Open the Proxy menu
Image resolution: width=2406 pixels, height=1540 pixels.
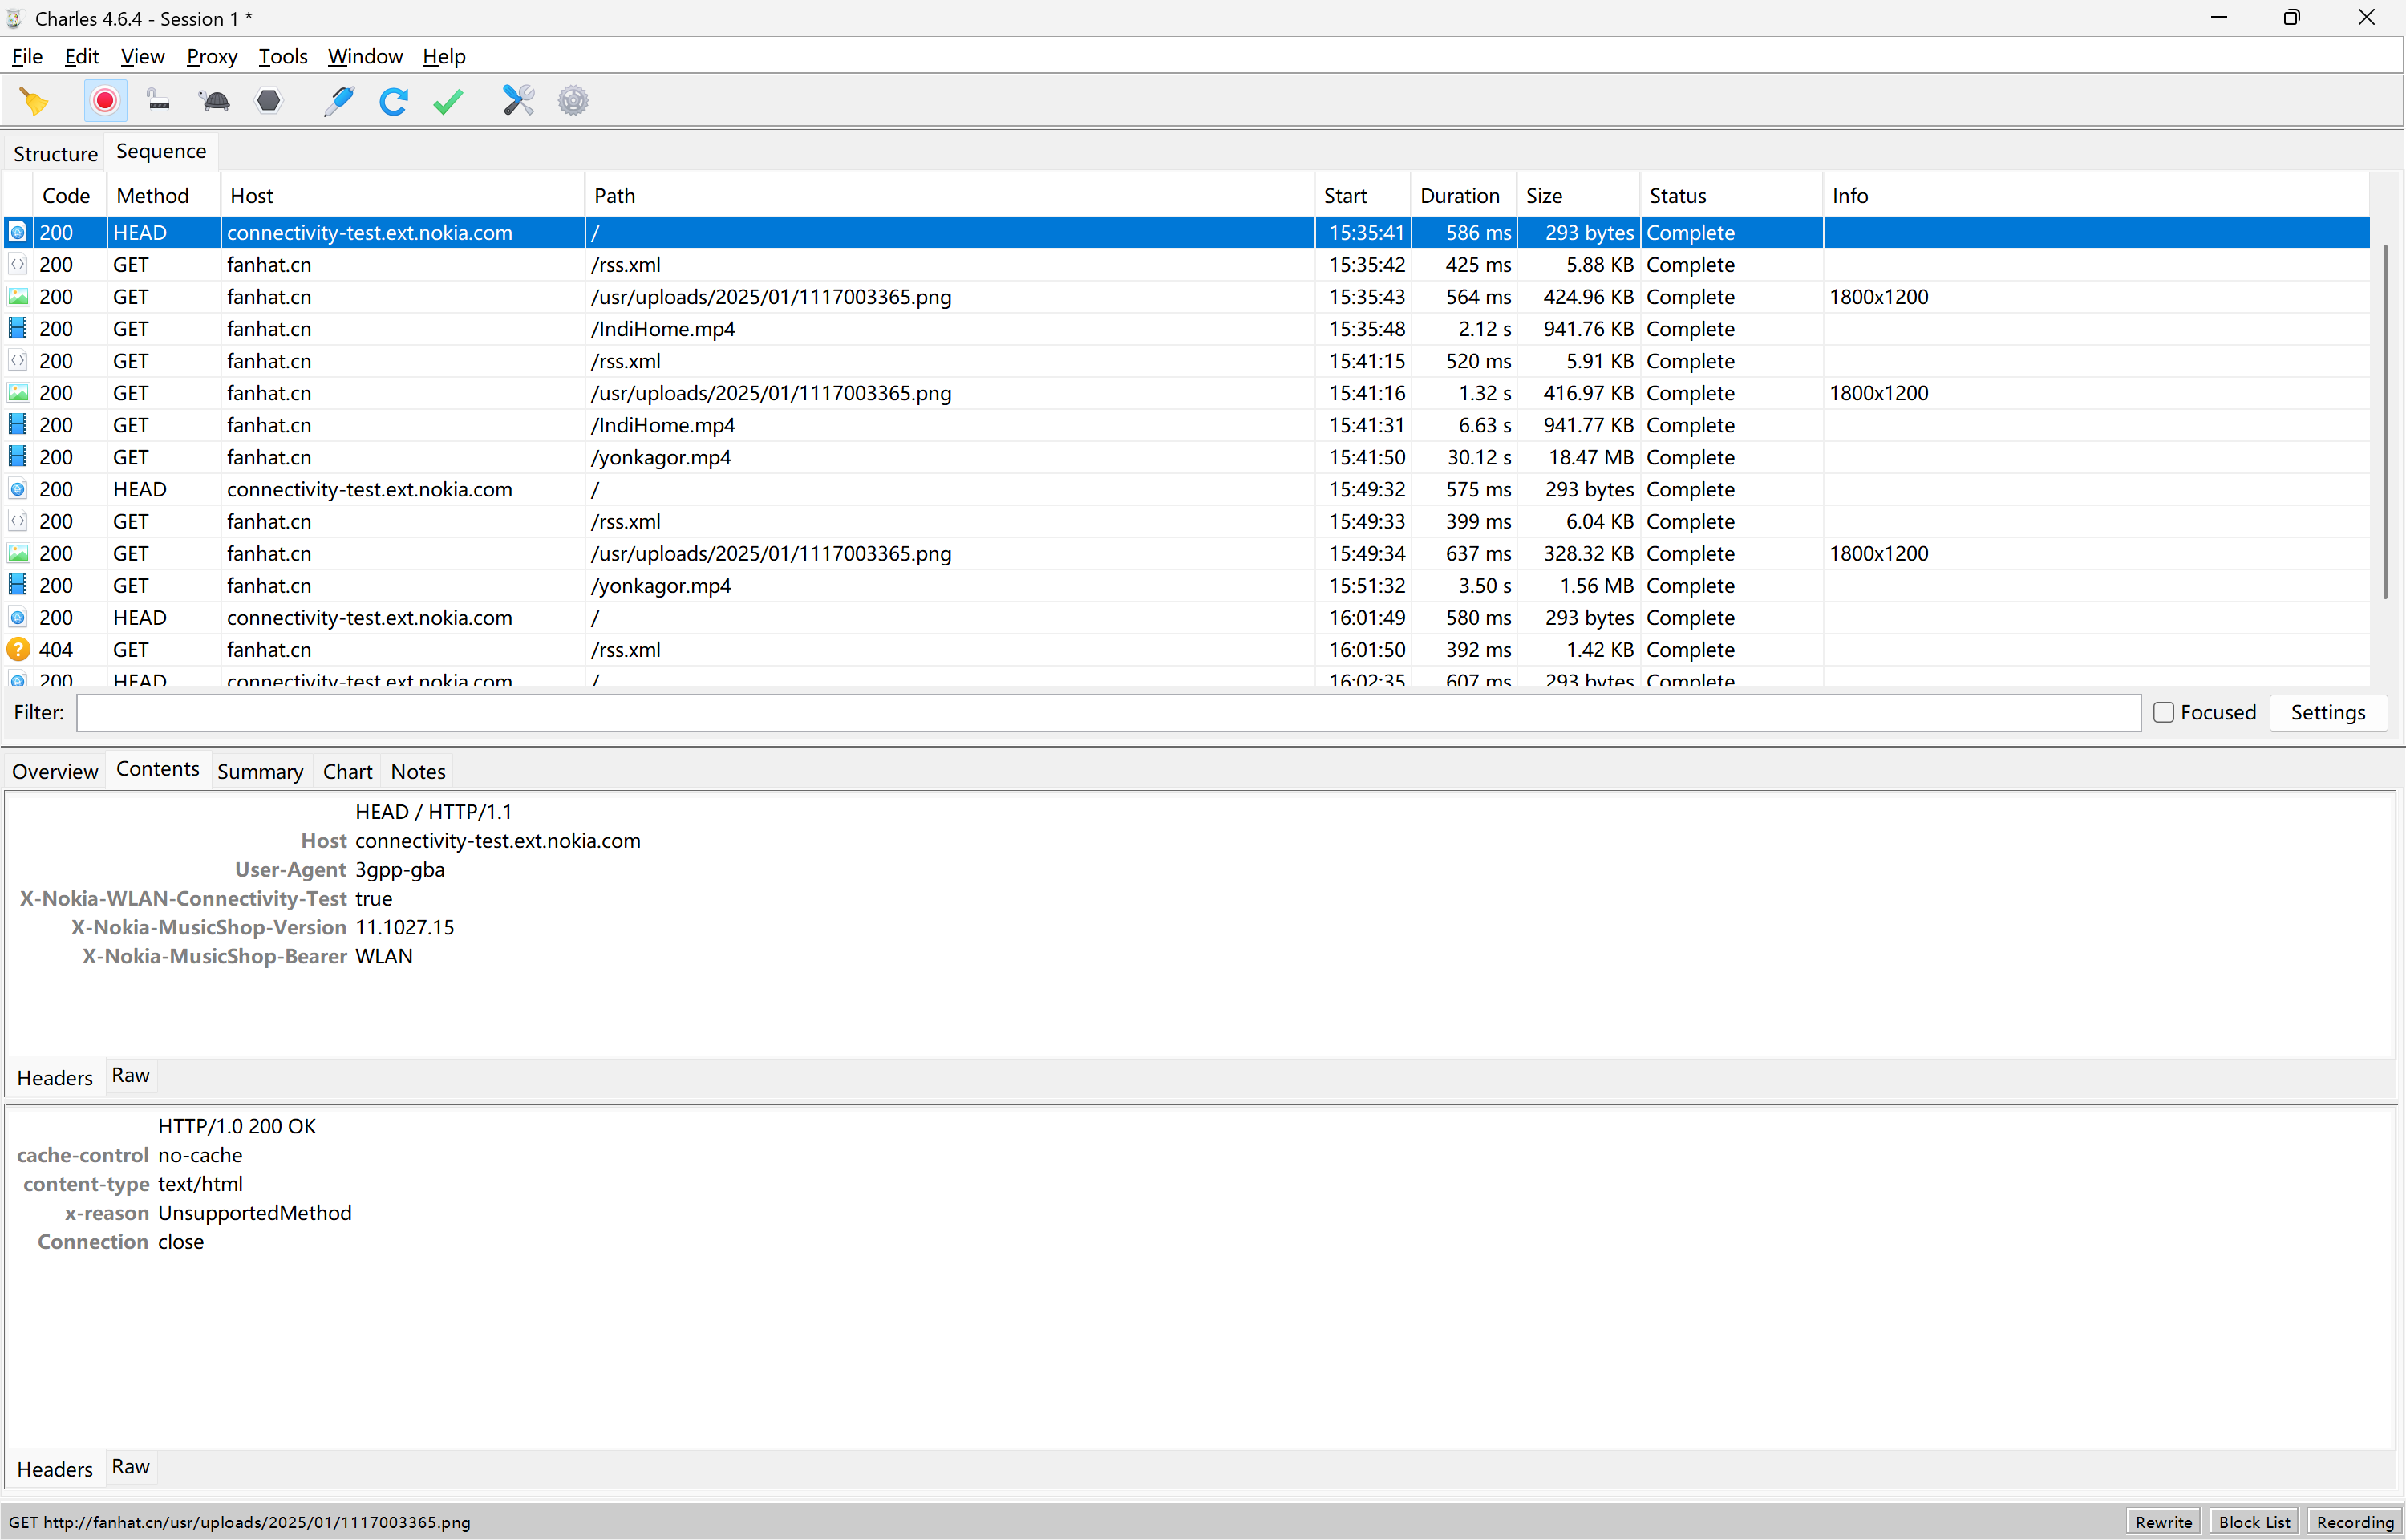(212, 57)
